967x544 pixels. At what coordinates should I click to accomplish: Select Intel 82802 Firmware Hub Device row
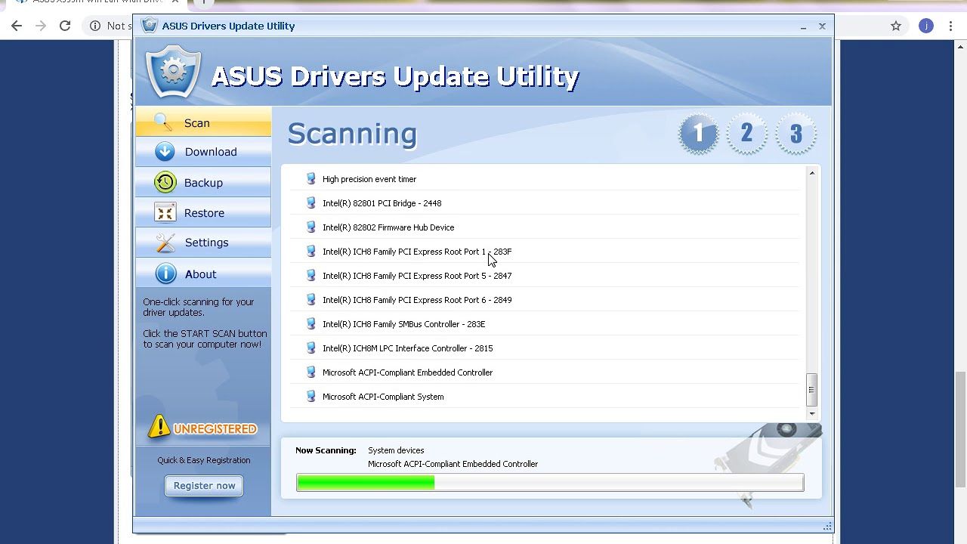[544, 227]
